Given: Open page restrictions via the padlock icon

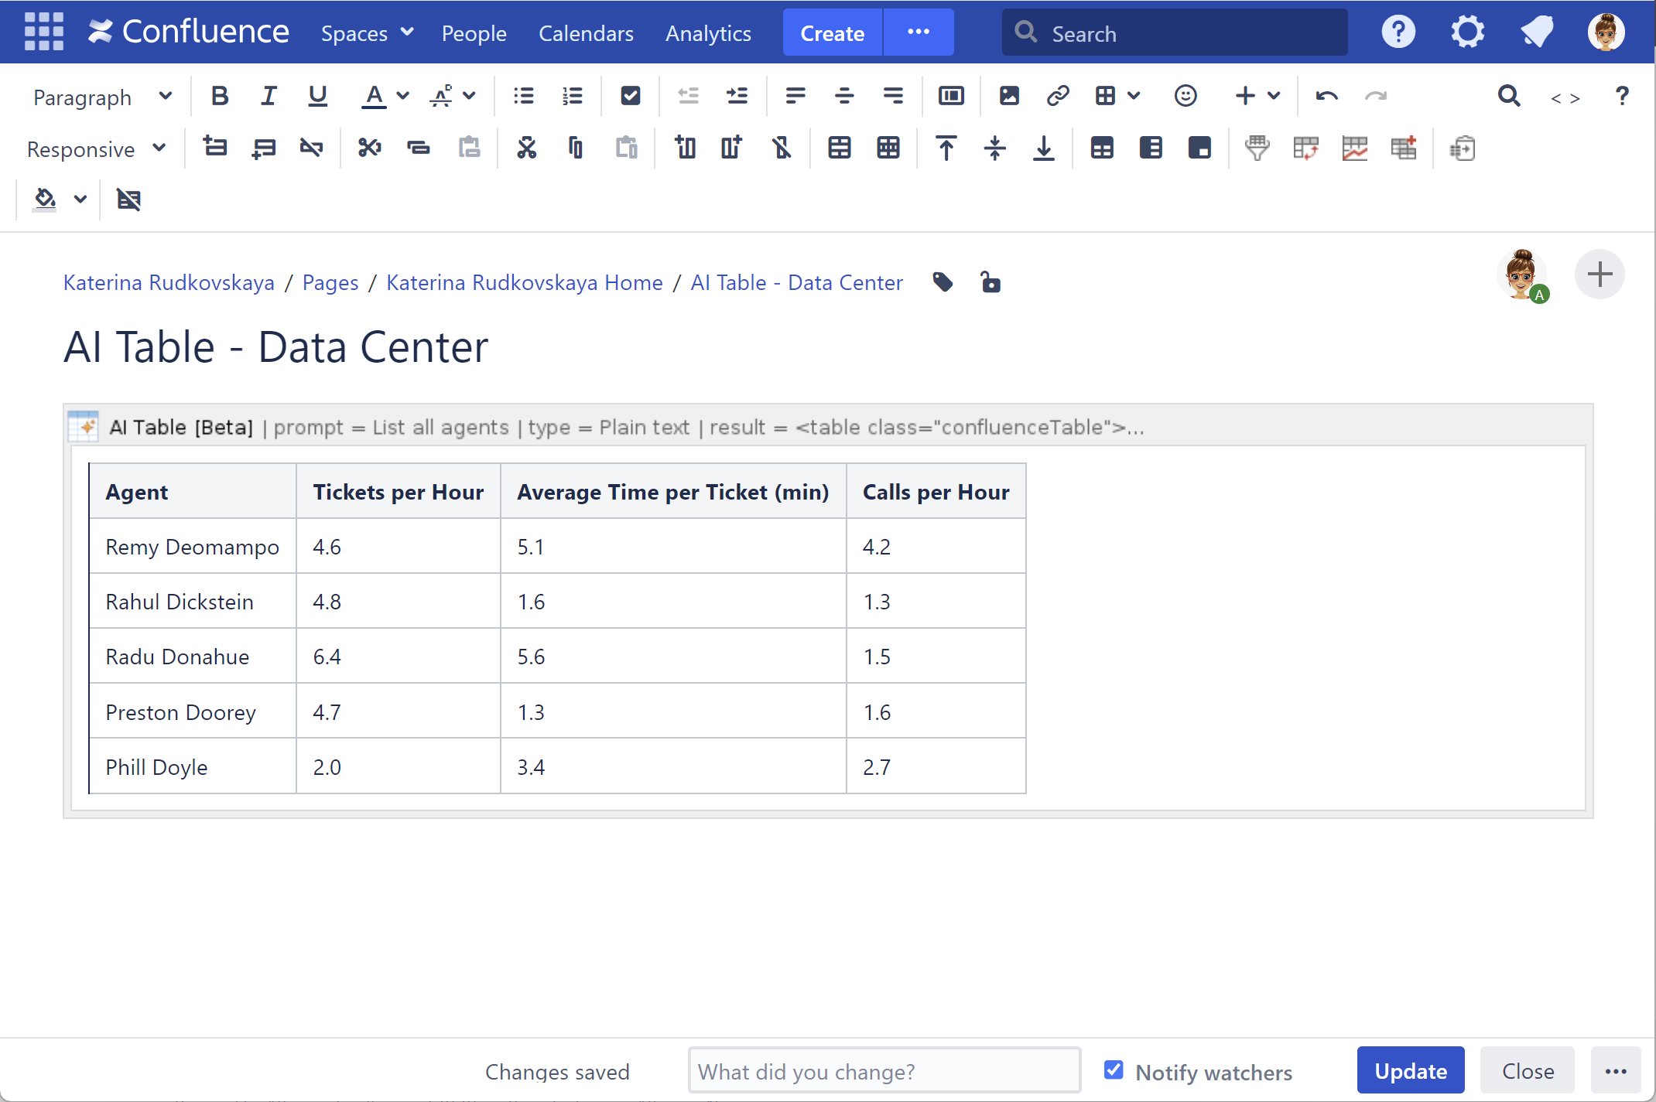Looking at the screenshot, I should pos(990,282).
